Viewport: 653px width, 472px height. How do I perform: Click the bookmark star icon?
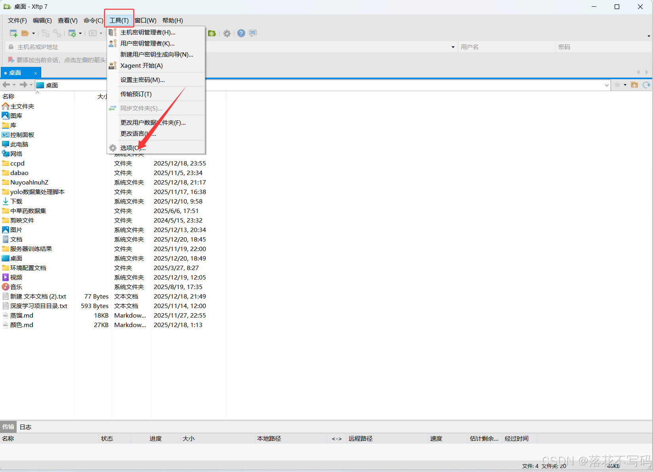[x=617, y=85]
